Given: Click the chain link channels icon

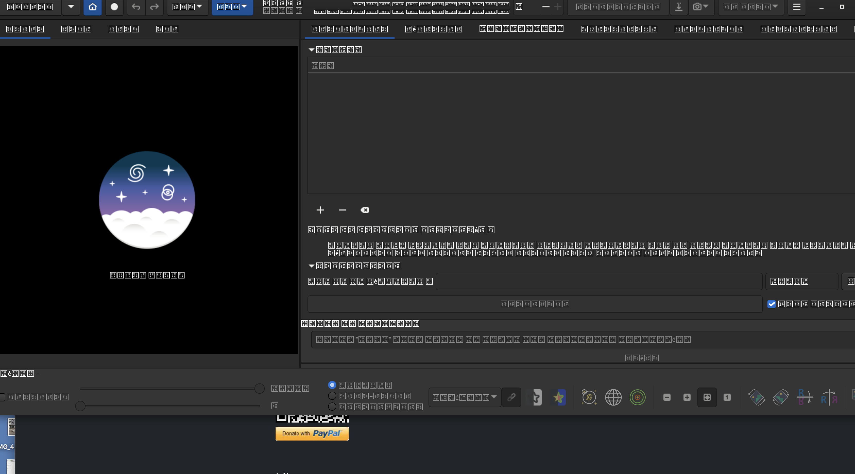Looking at the screenshot, I should [511, 397].
